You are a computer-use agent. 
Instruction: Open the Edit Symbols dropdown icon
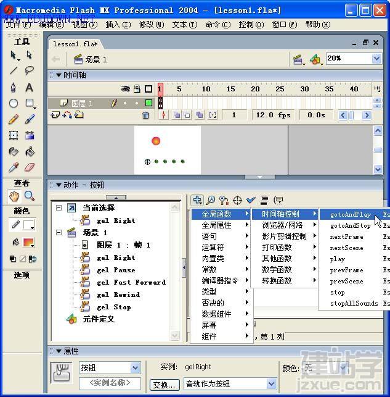[x=316, y=61]
